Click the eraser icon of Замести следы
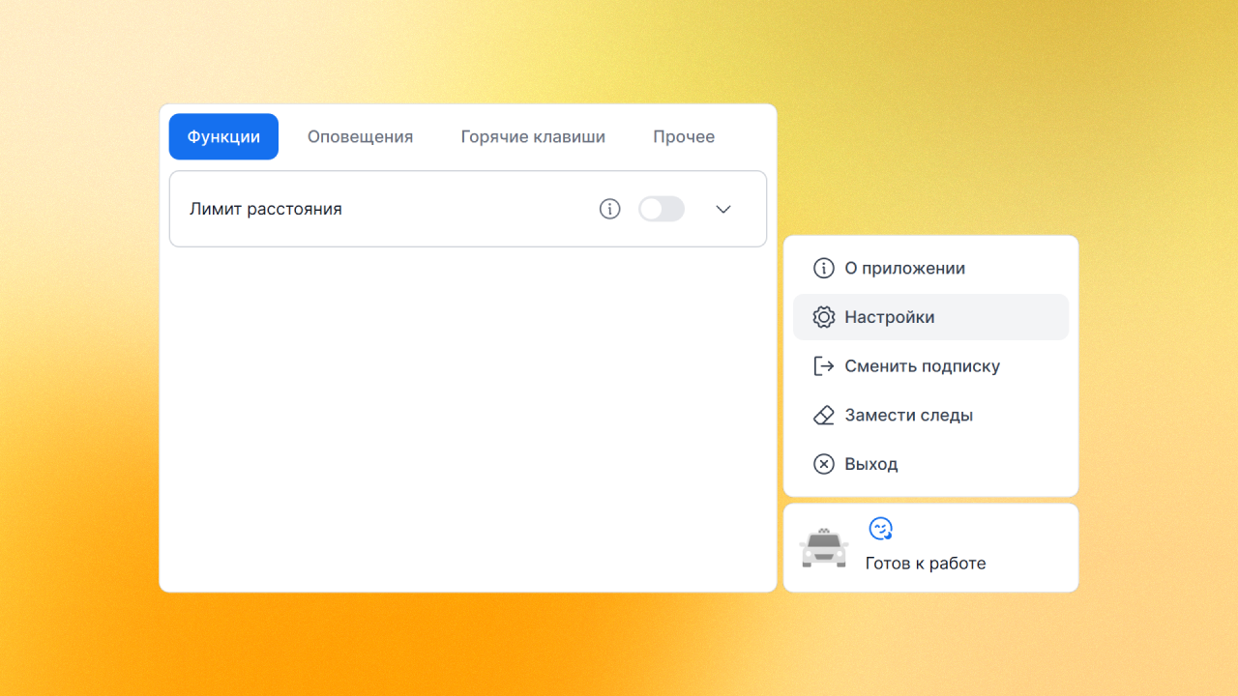The image size is (1238, 696). click(x=823, y=416)
